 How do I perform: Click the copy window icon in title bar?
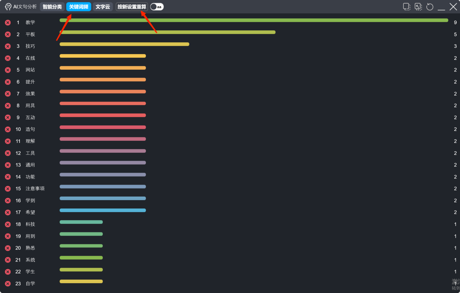[x=407, y=7]
